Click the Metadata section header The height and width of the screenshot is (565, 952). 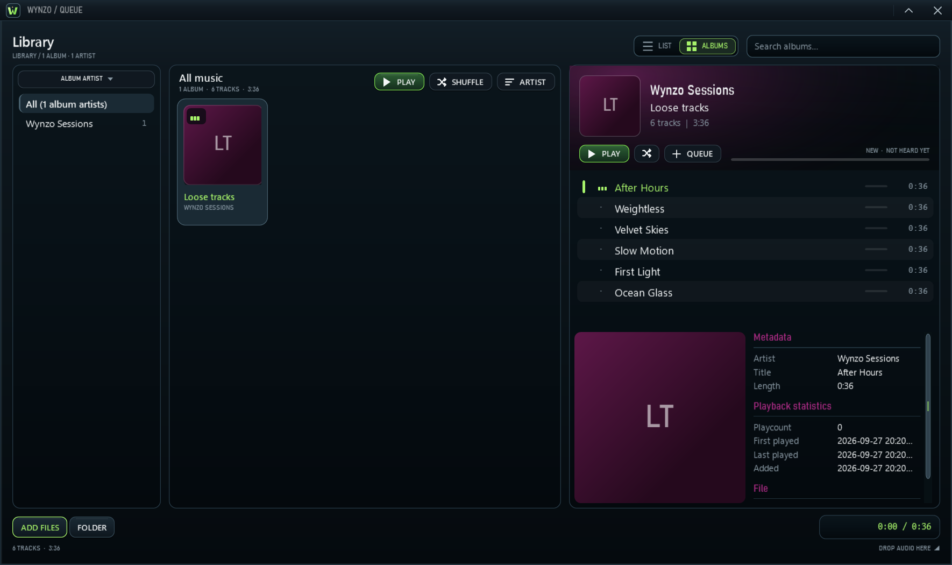tap(772, 337)
